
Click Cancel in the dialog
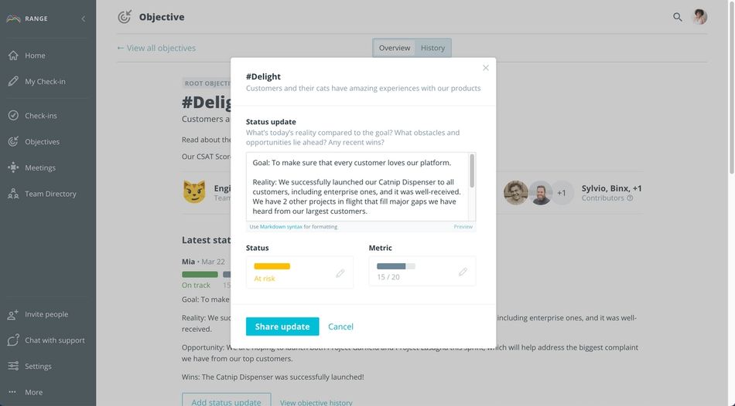(340, 326)
